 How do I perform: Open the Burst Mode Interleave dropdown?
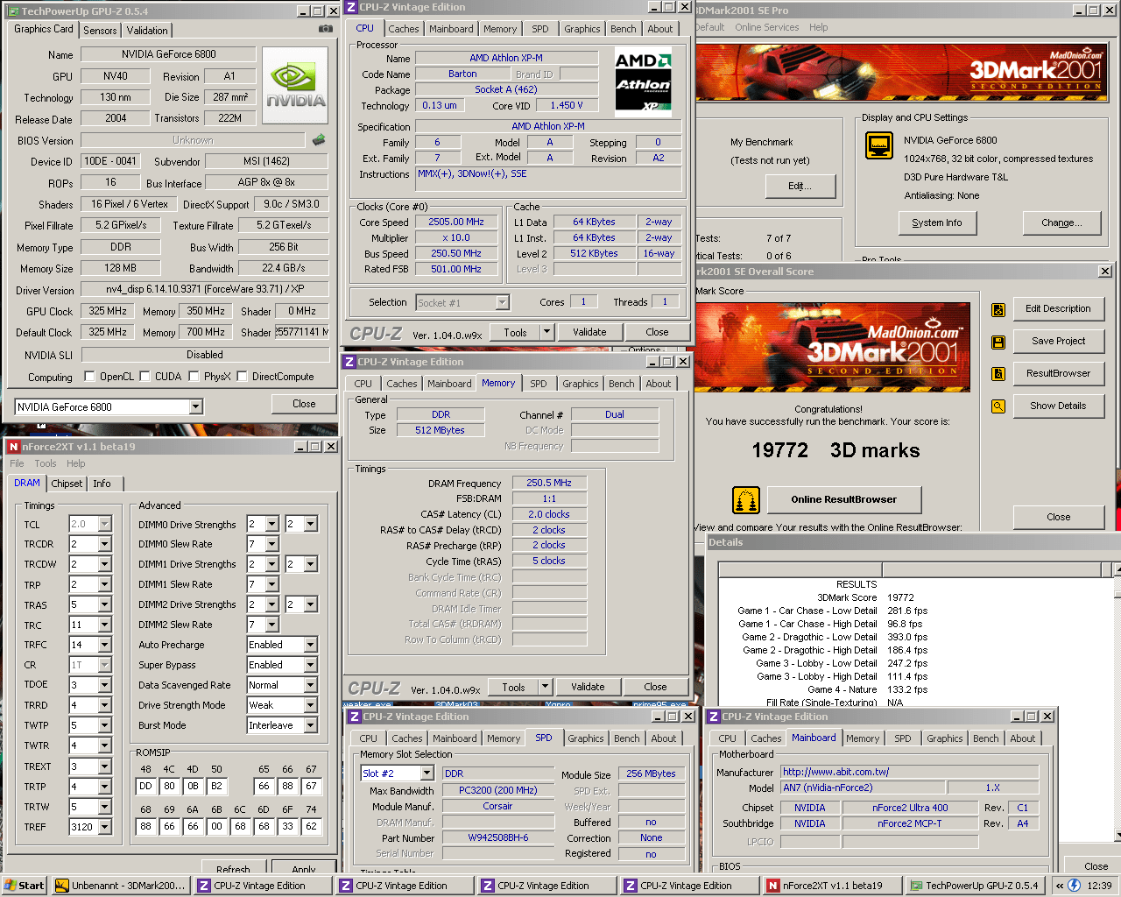tap(310, 725)
